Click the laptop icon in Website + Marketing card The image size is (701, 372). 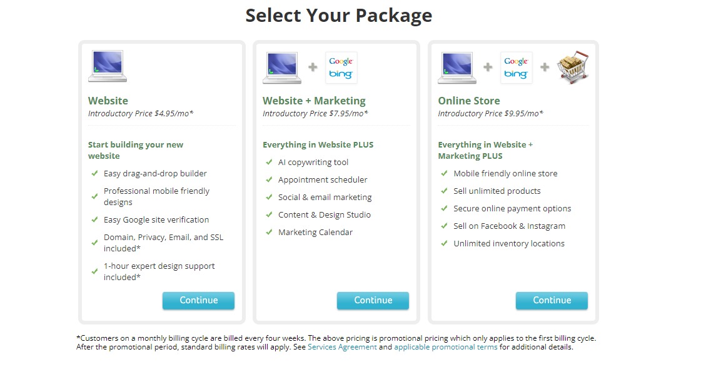tap(281, 66)
